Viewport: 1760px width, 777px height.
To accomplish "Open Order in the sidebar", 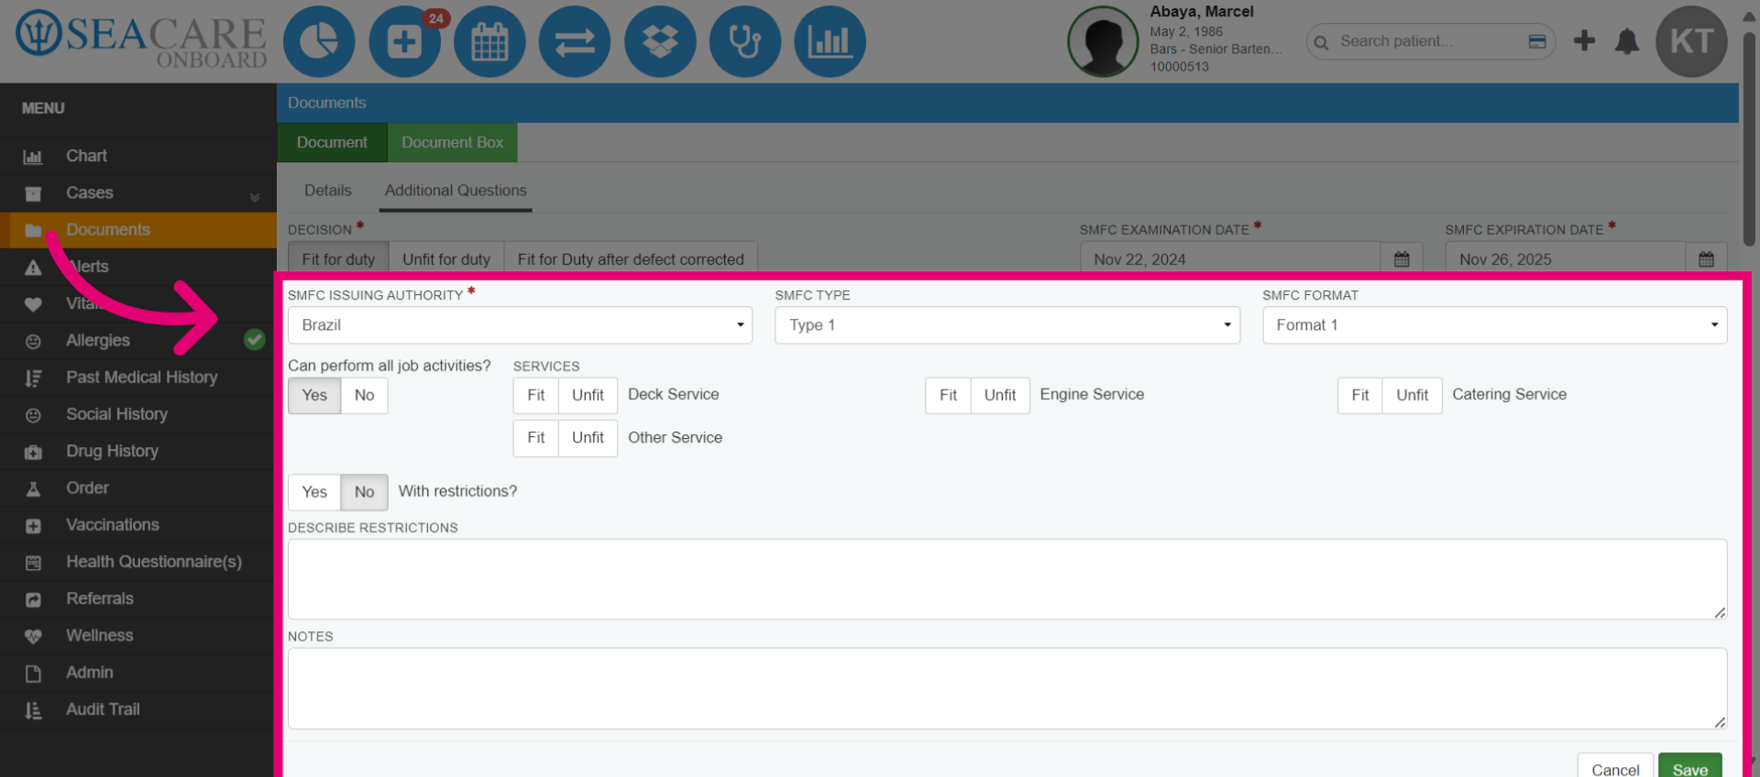I will coord(138,487).
